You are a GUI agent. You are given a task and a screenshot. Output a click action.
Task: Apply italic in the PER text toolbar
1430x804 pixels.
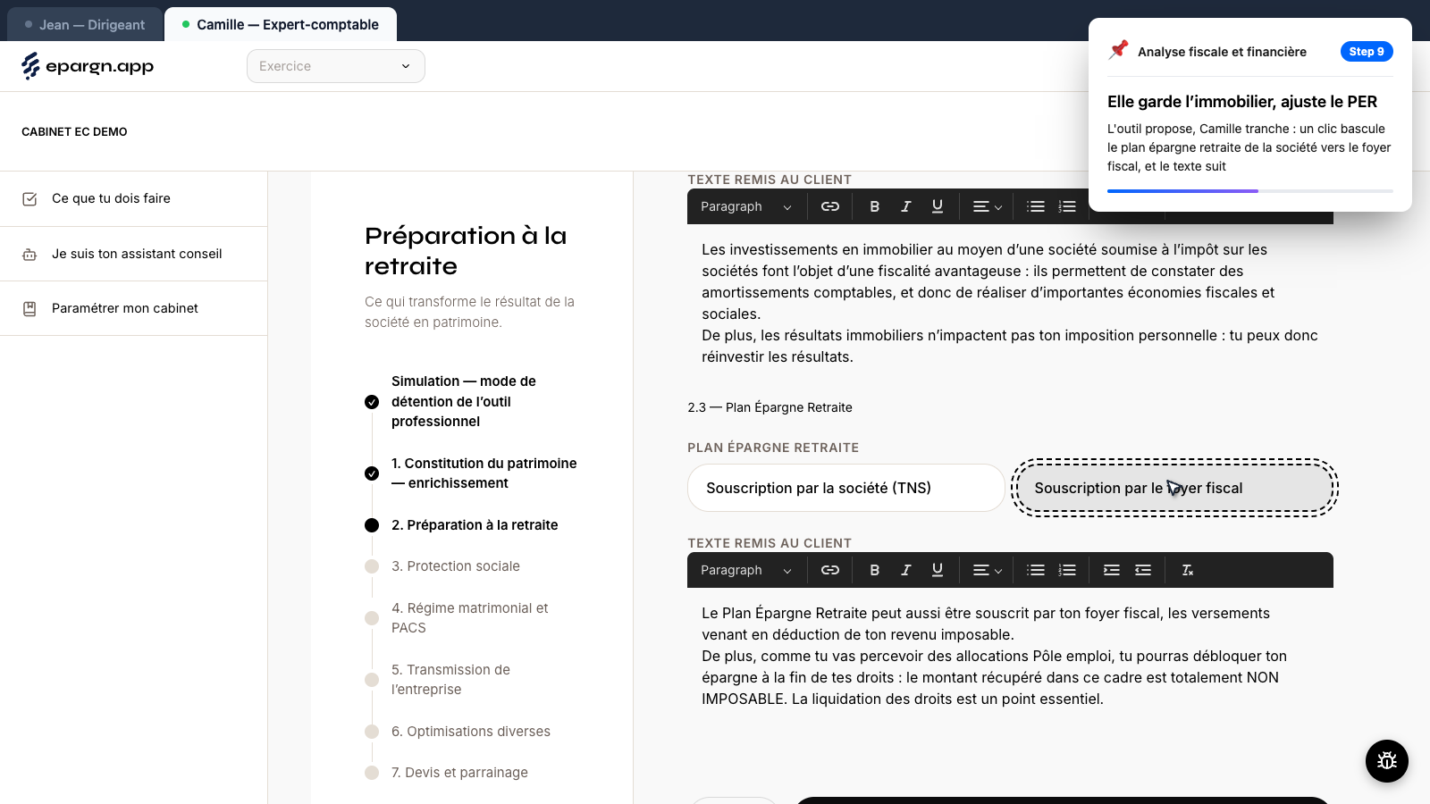(x=906, y=570)
